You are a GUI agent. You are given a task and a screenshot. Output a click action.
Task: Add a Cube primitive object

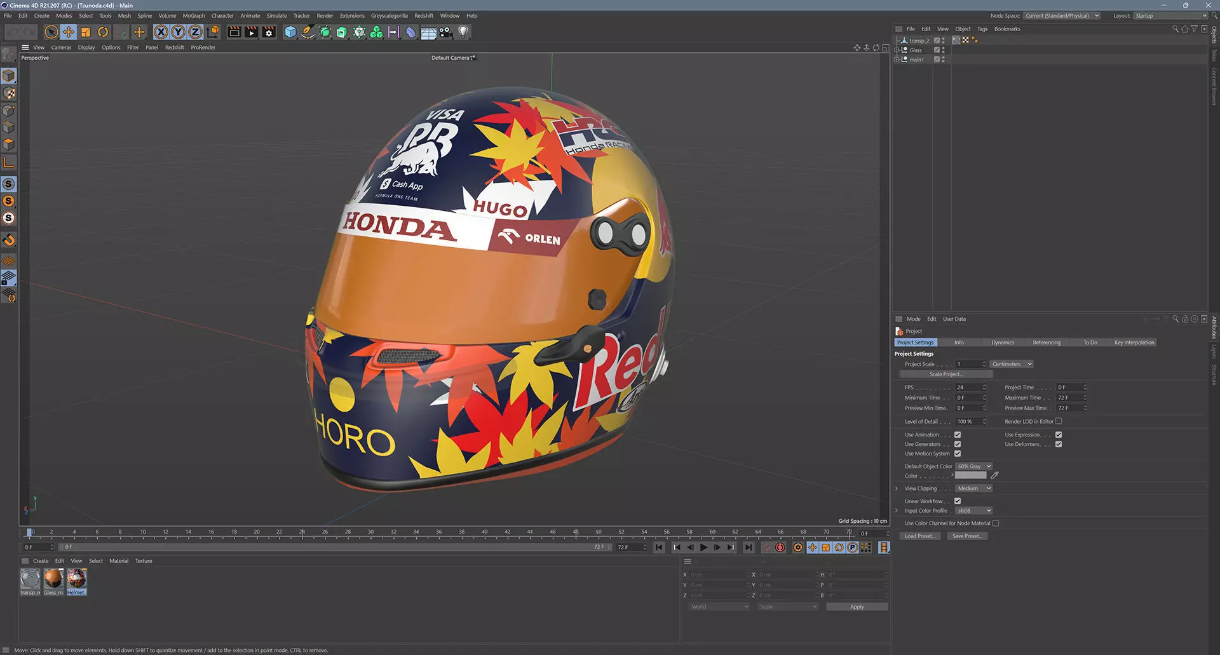tap(290, 32)
